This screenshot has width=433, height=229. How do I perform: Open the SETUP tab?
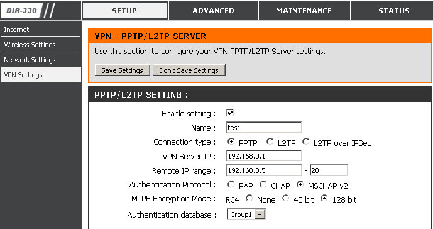pyautogui.click(x=125, y=11)
